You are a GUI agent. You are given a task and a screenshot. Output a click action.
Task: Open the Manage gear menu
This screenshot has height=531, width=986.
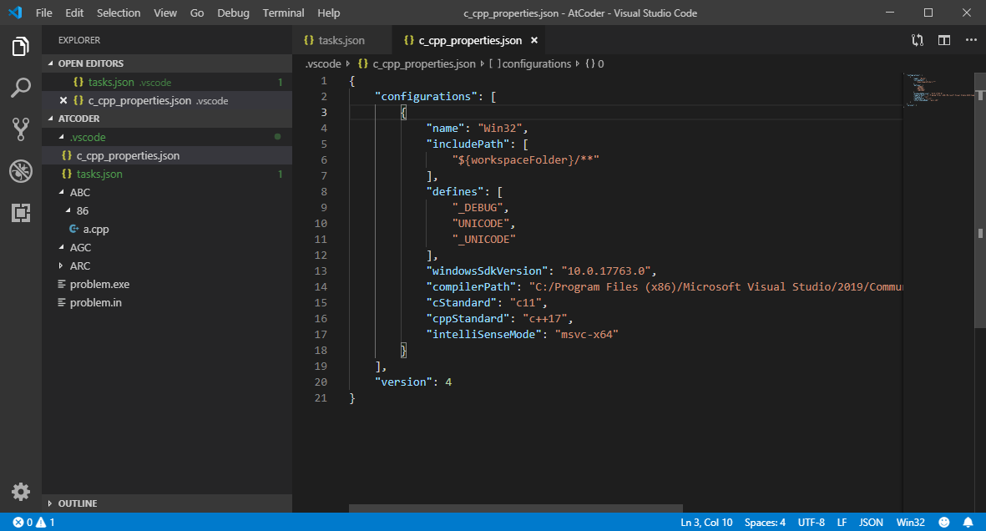click(21, 491)
